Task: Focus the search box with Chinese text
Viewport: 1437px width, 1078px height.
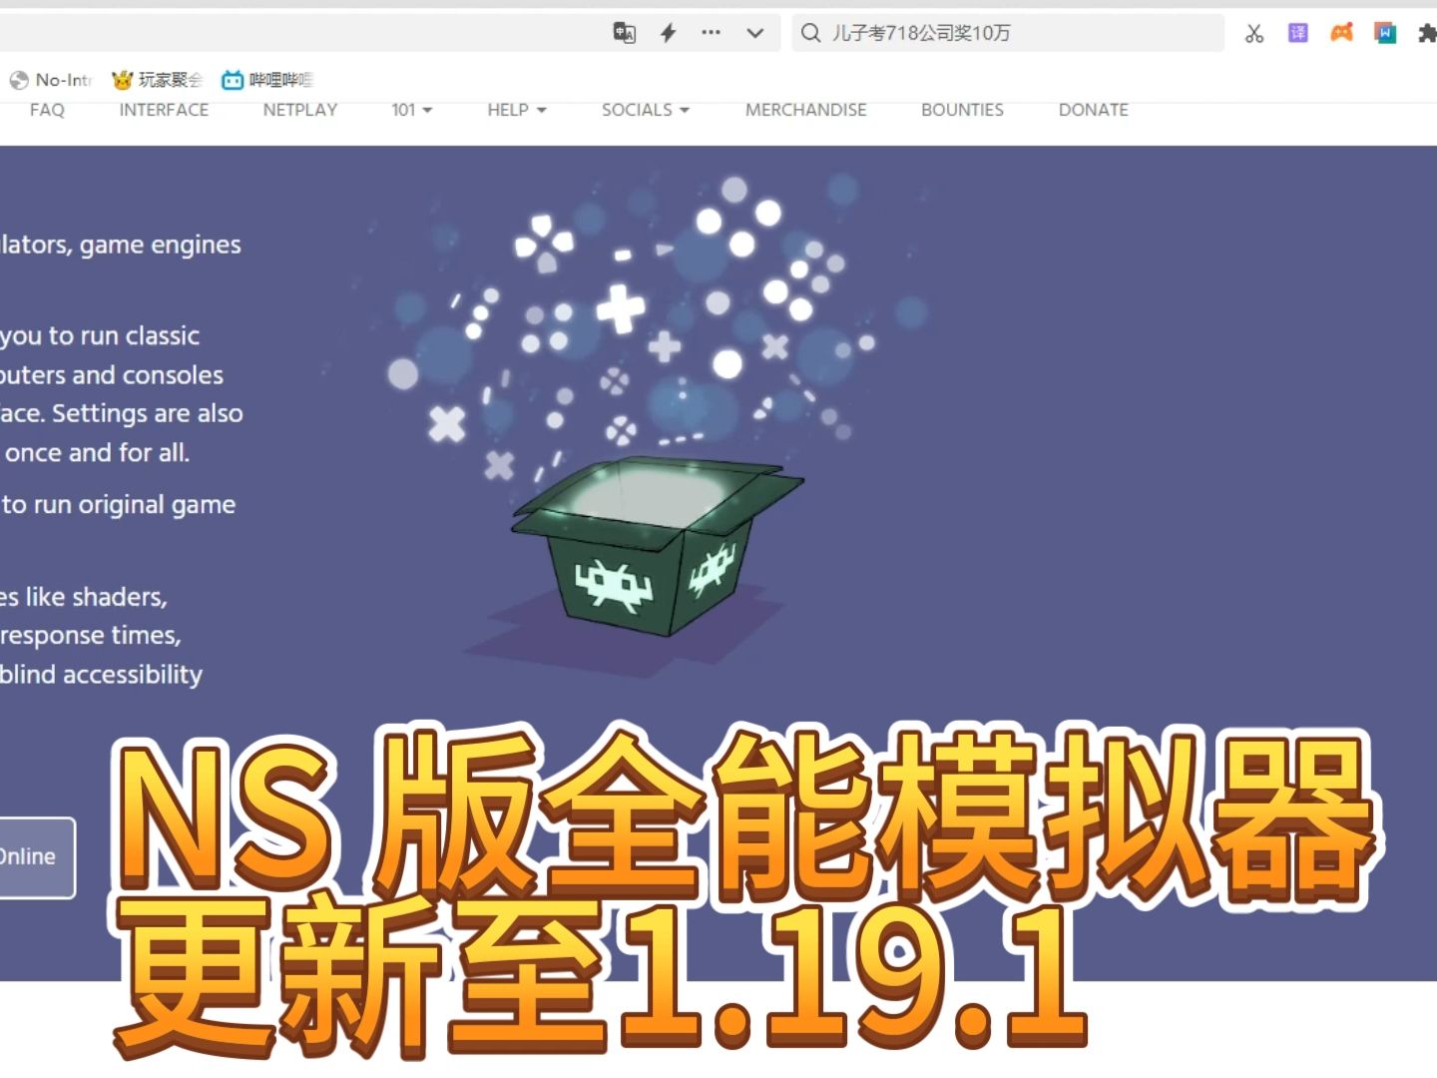Action: pos(1008,33)
